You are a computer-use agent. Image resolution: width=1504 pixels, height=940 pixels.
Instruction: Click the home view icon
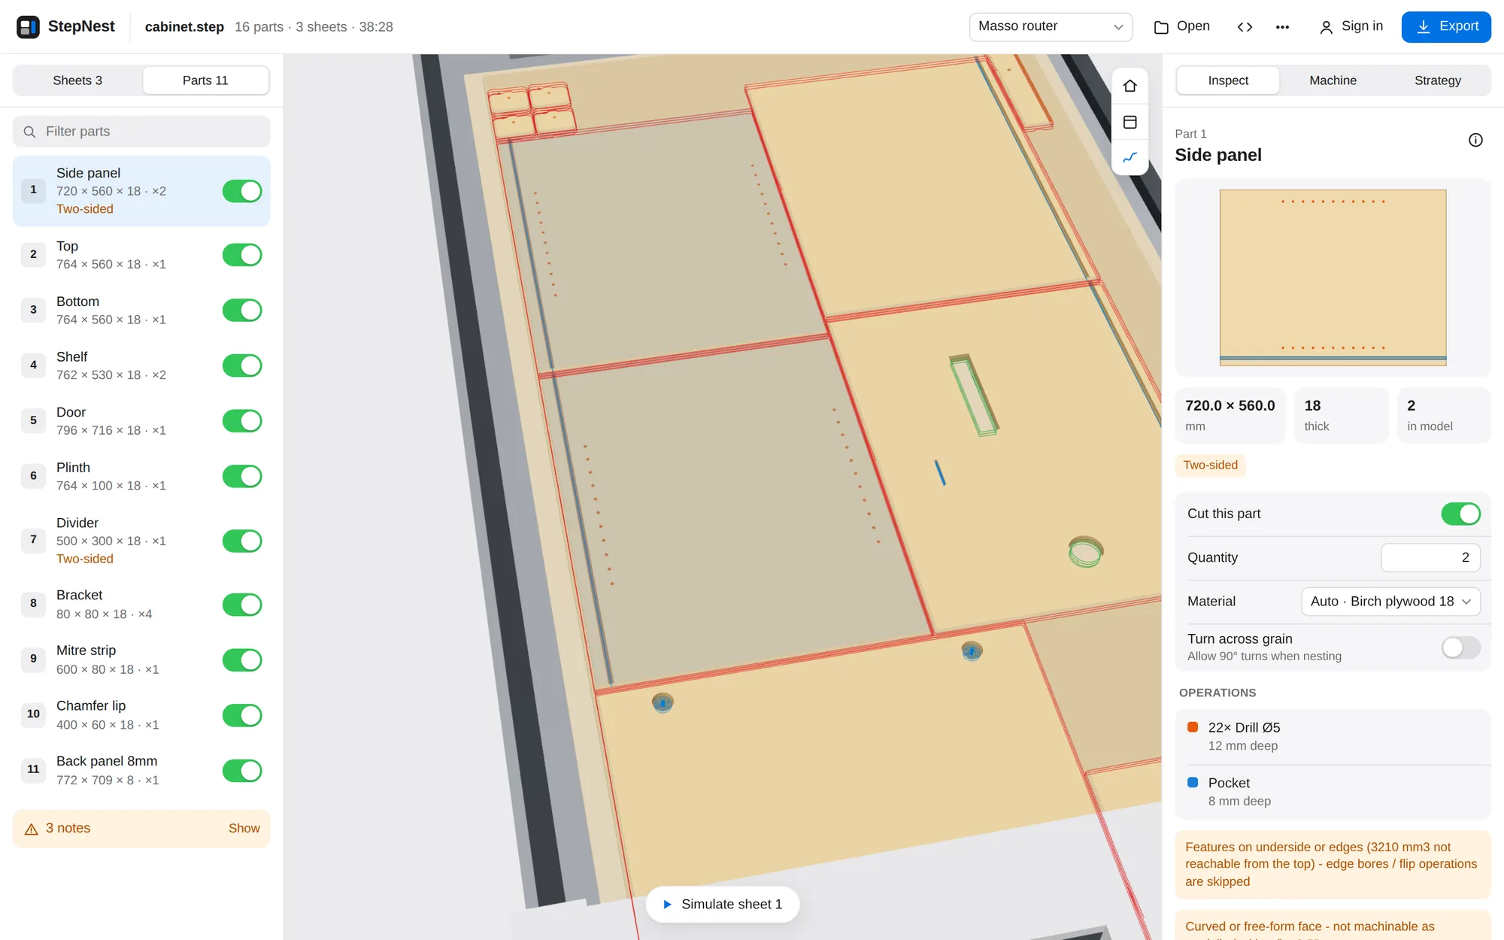tap(1130, 86)
